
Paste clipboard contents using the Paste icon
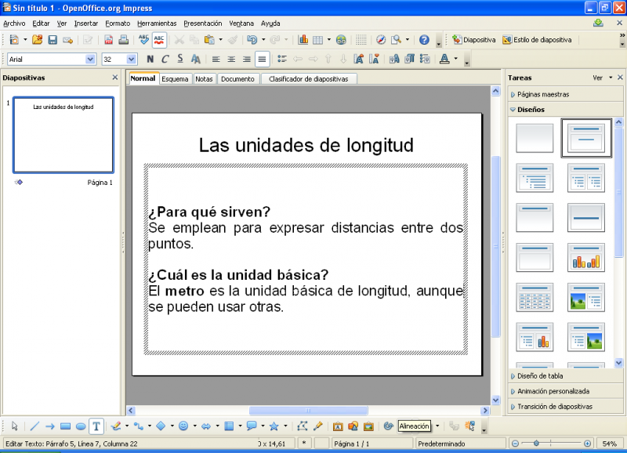point(209,40)
